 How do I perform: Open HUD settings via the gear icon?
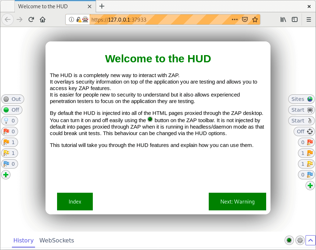click(x=300, y=240)
